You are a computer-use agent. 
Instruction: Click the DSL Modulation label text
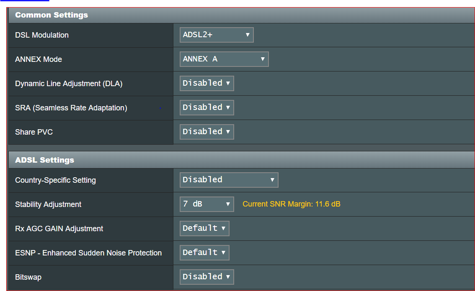(42, 35)
